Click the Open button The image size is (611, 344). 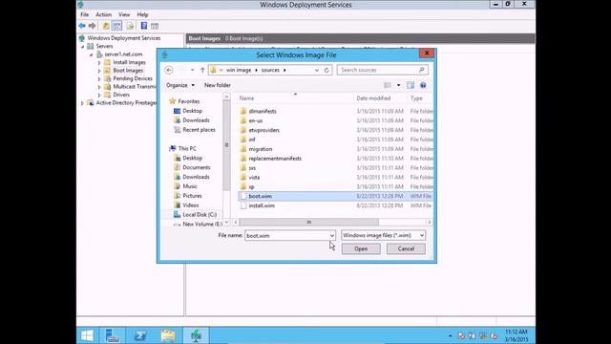[x=361, y=248]
